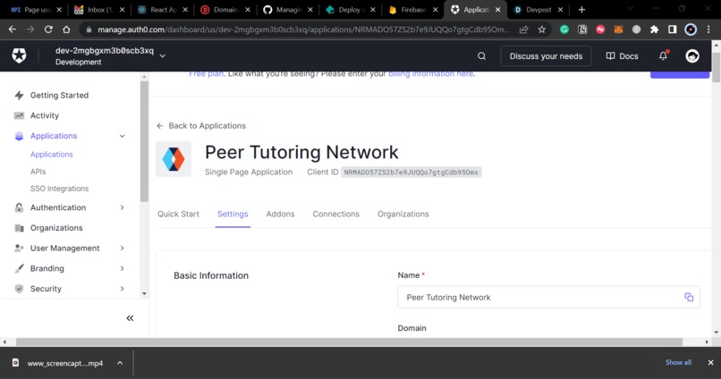Switch to the Addons tab
This screenshot has height=379, width=721.
(281, 214)
